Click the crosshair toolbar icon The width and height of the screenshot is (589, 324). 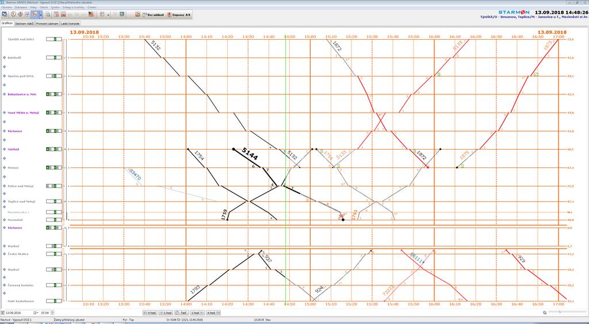click(x=20, y=14)
